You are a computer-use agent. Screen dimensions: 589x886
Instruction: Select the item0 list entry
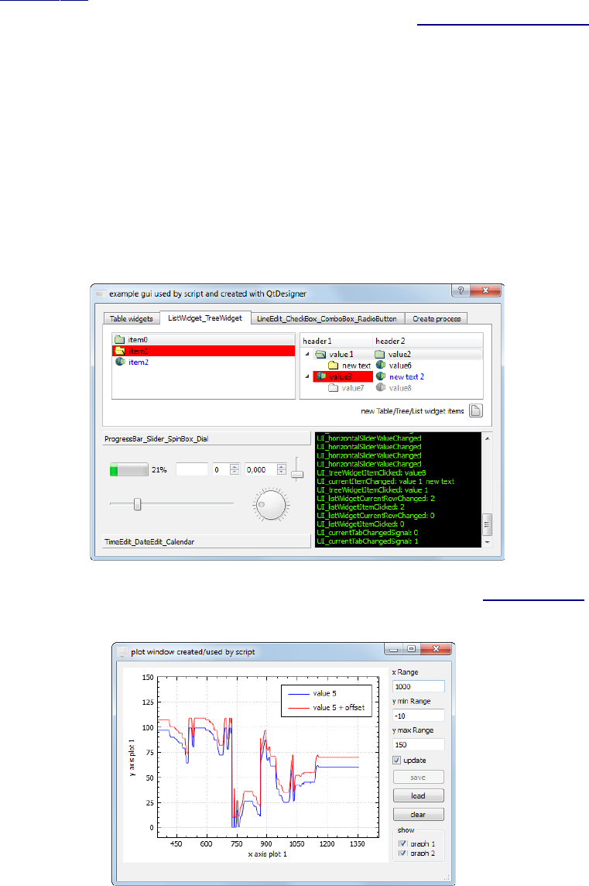204,339
